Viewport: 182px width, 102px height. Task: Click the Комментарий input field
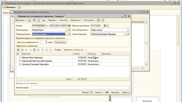pos(80,88)
